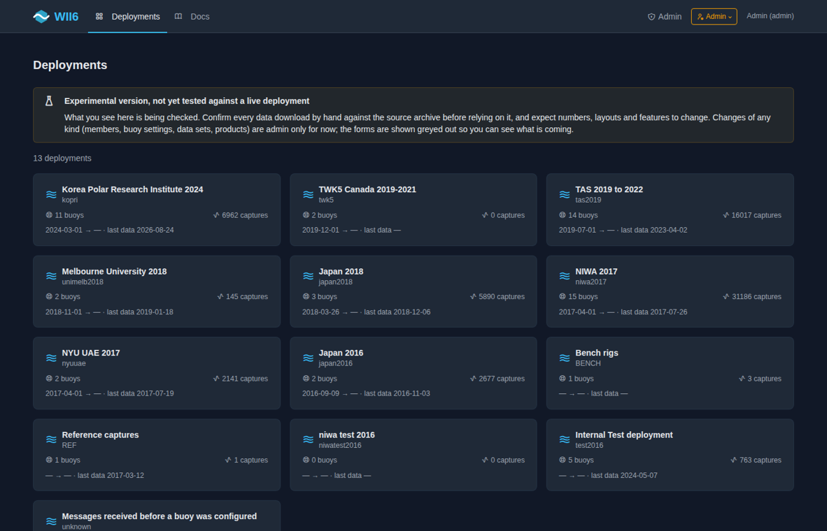The height and width of the screenshot is (531, 827).
Task: Click the 'unimelb2018' slug text
Action: click(83, 282)
